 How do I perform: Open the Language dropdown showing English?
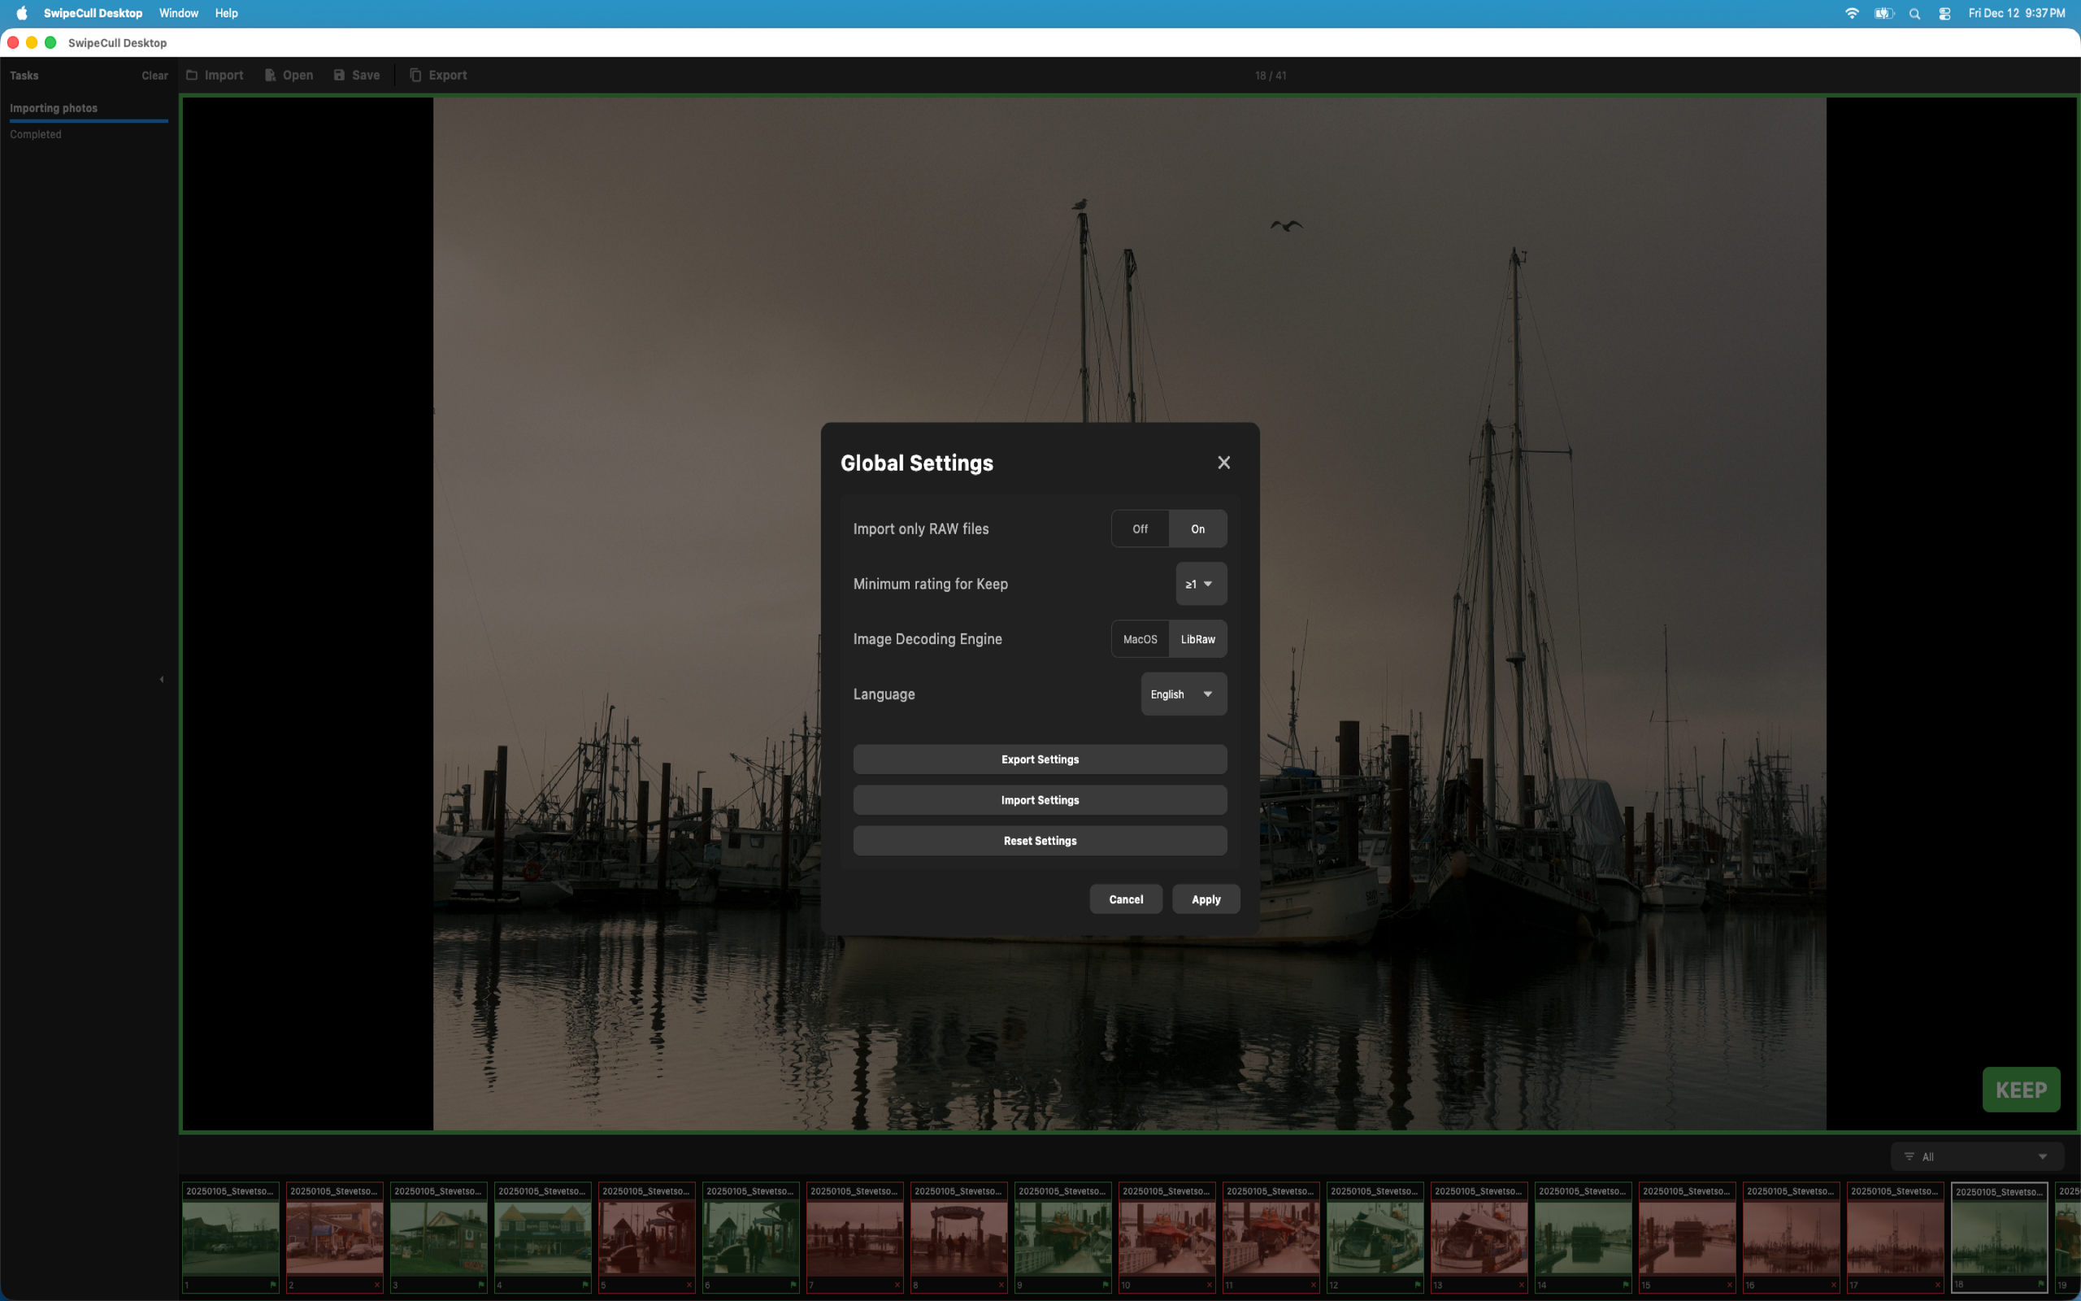click(x=1183, y=694)
